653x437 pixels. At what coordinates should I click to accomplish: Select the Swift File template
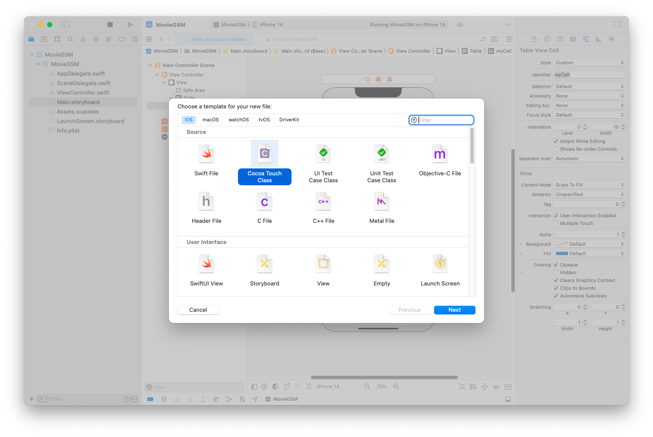pos(206,161)
